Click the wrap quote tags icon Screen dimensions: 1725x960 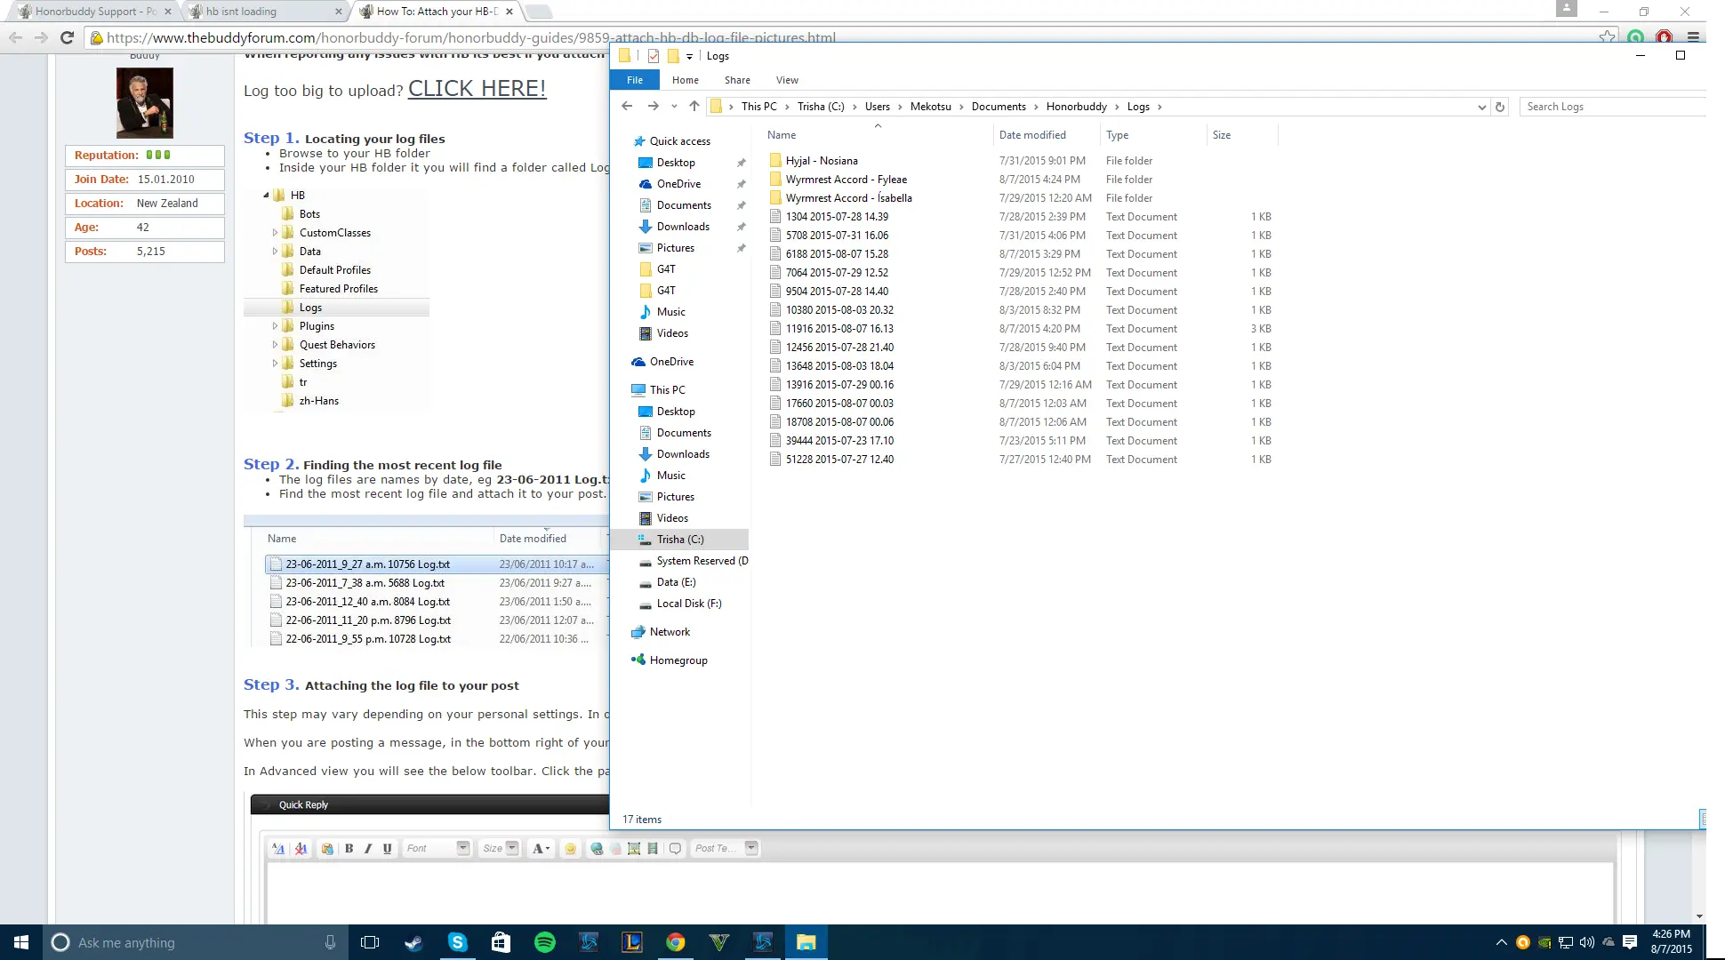(x=675, y=848)
